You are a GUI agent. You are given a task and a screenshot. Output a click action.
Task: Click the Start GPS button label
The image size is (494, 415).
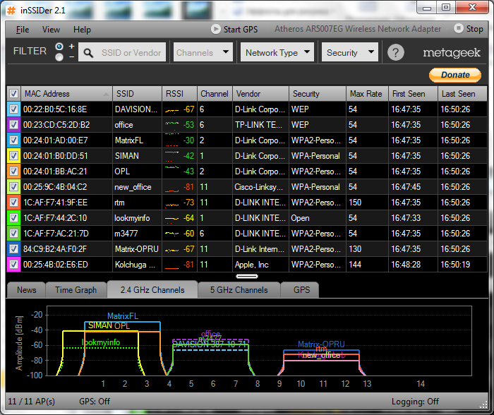click(241, 30)
